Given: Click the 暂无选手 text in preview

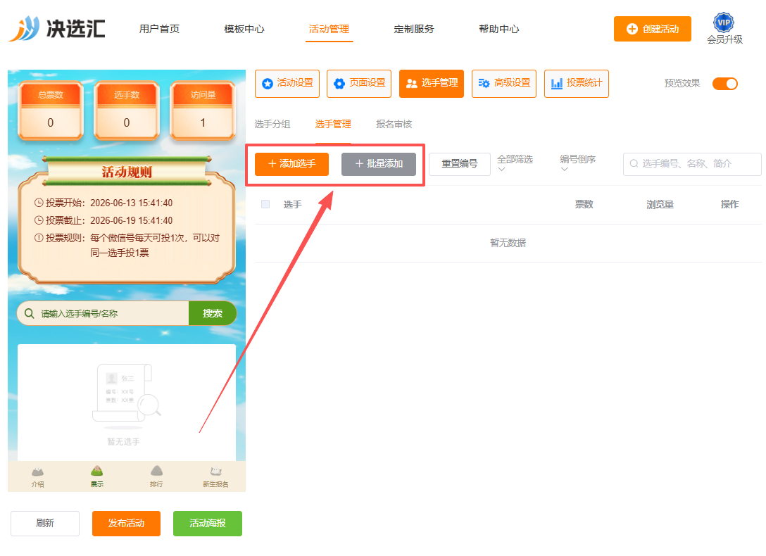Looking at the screenshot, I should (124, 441).
